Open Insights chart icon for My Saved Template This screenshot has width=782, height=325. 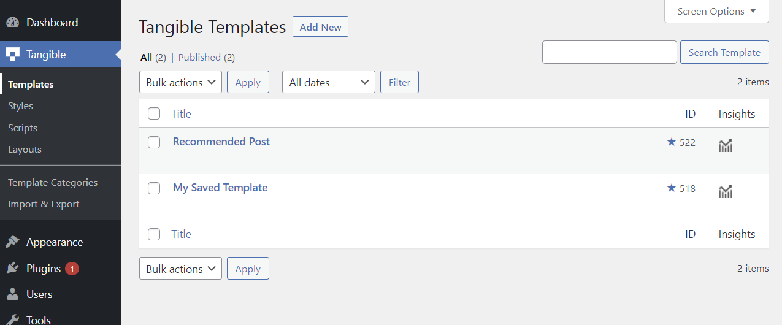[726, 192]
